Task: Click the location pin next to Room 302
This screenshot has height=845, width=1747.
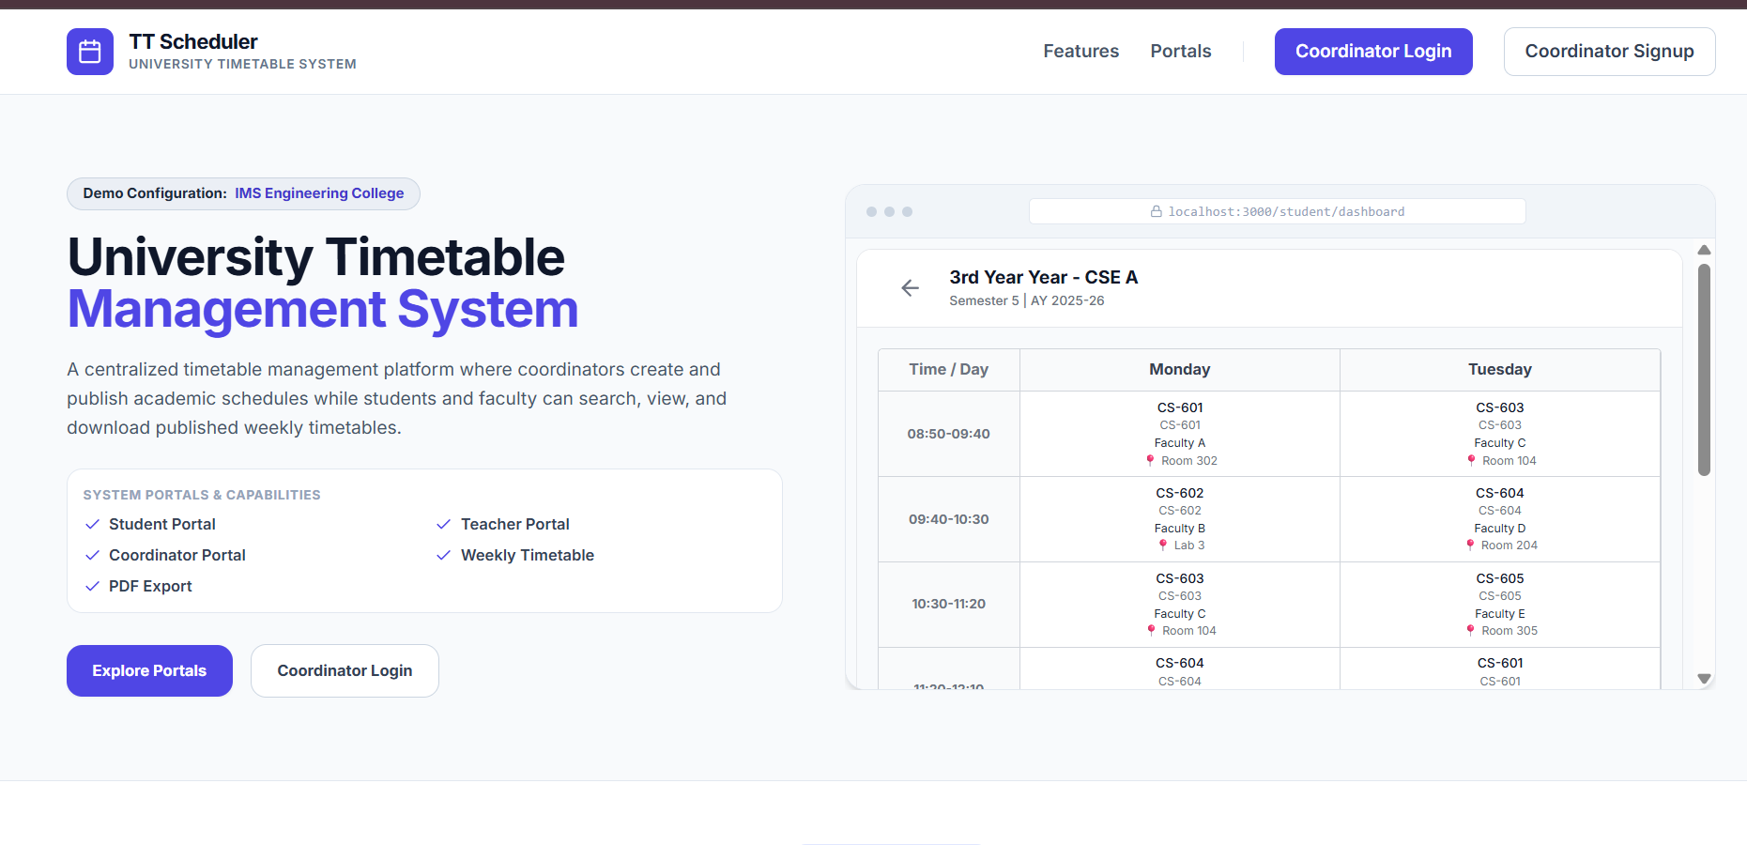Action: click(1150, 460)
